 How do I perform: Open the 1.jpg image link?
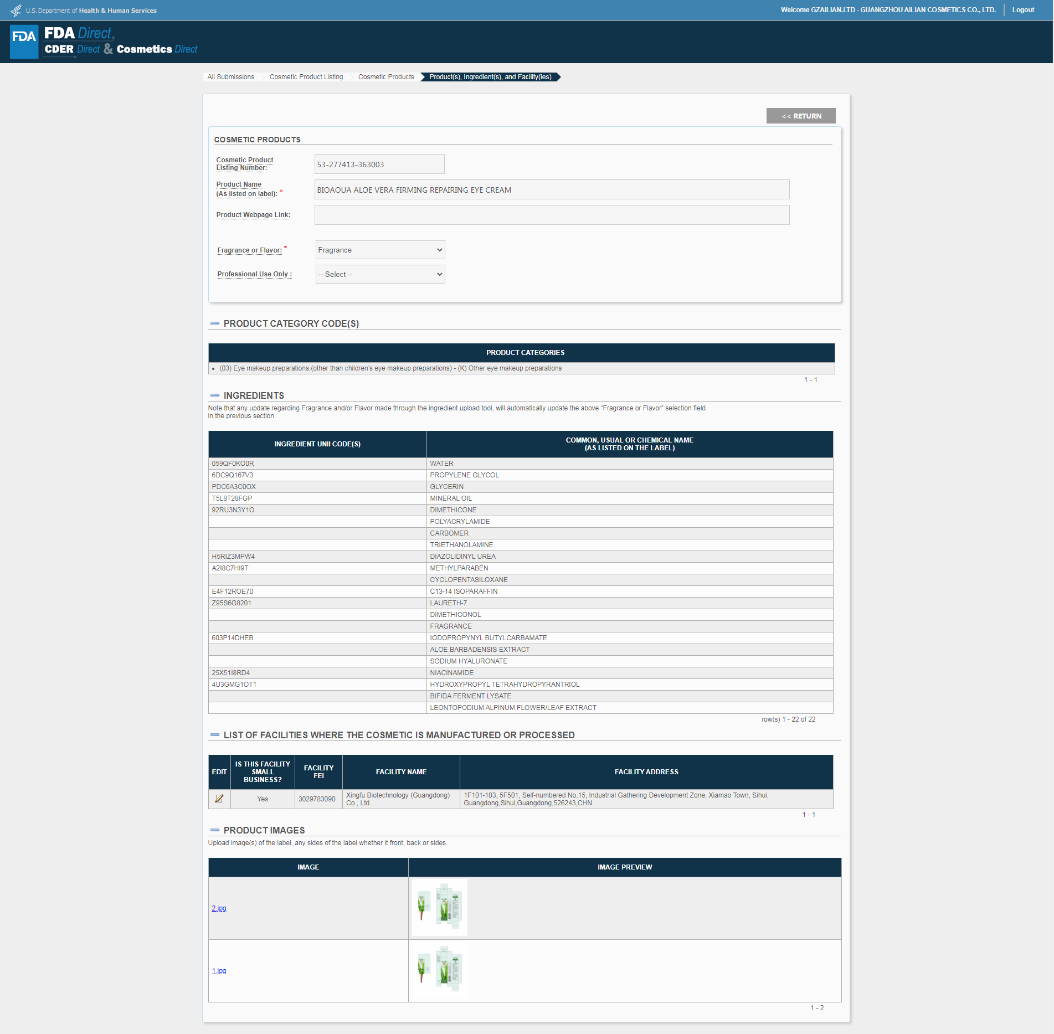tap(219, 971)
